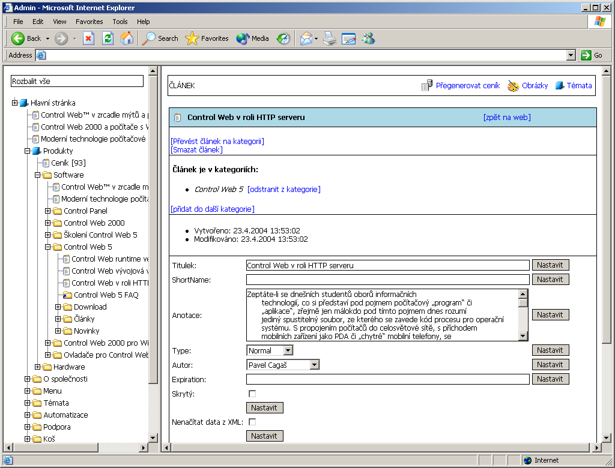The height and width of the screenshot is (468, 615).
Task: Toggle the Skrytý checkbox
Action: tap(252, 394)
